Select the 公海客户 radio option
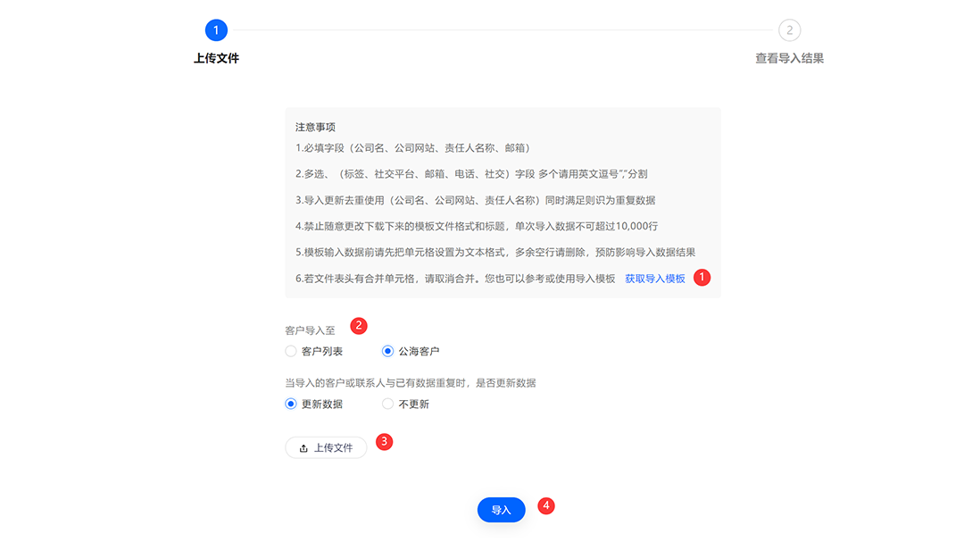964x542 pixels. click(x=387, y=351)
